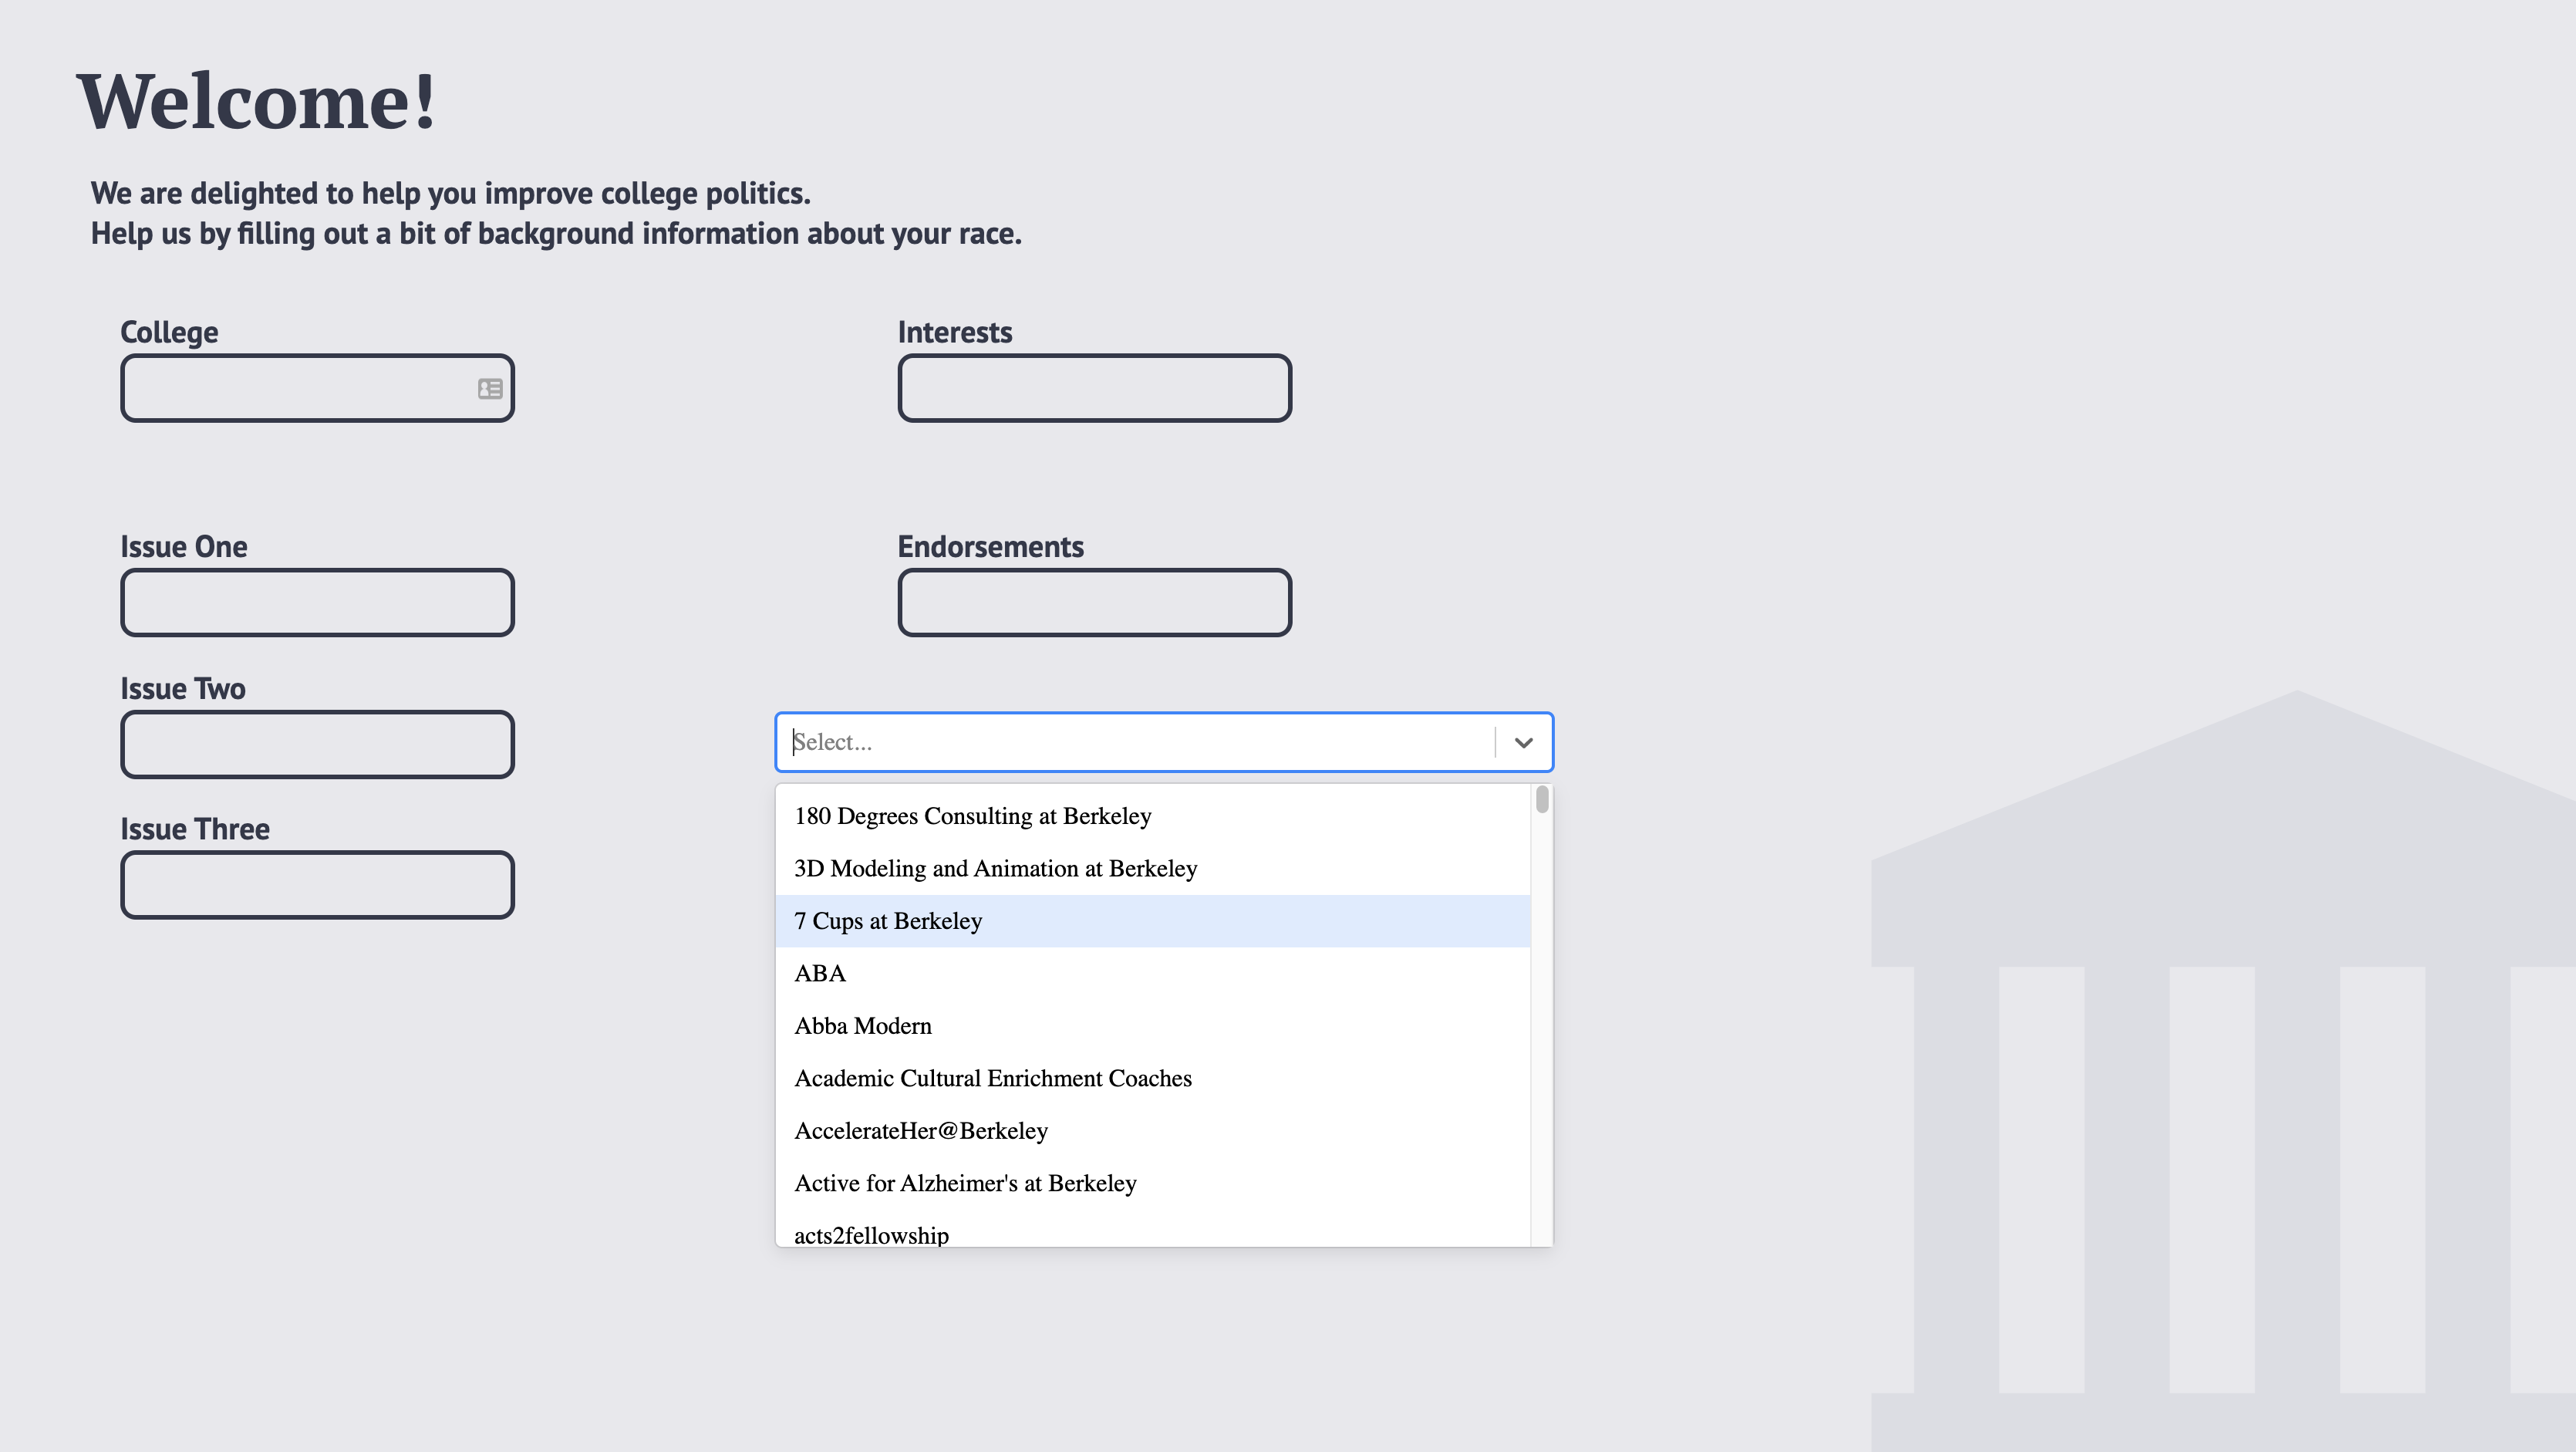
Task: Click the Endorsements input field
Action: pos(1094,603)
